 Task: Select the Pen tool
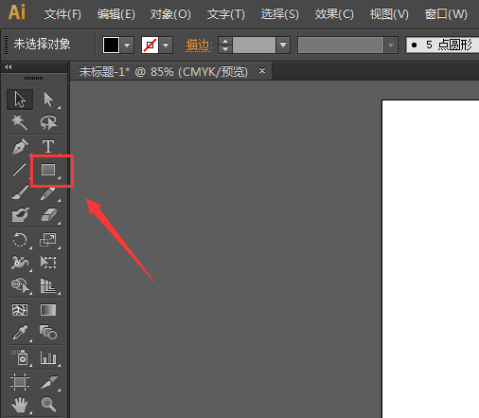(x=20, y=146)
